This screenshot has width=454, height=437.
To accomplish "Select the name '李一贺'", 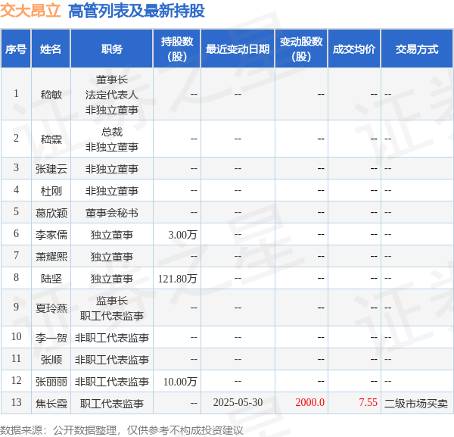I will 51,338.
